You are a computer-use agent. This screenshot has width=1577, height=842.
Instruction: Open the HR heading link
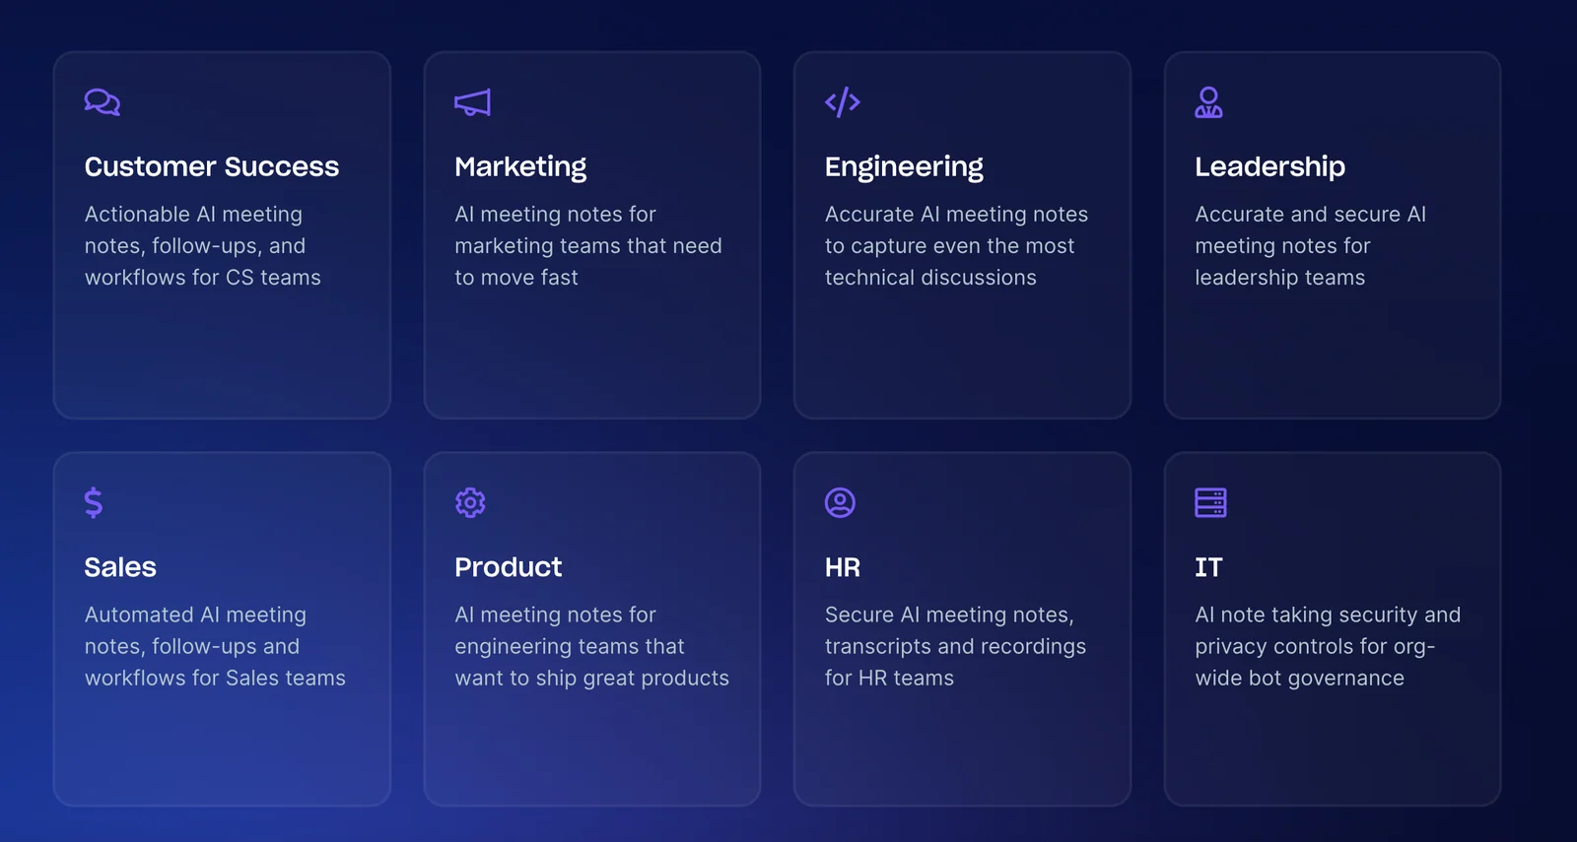pyautogui.click(x=843, y=567)
